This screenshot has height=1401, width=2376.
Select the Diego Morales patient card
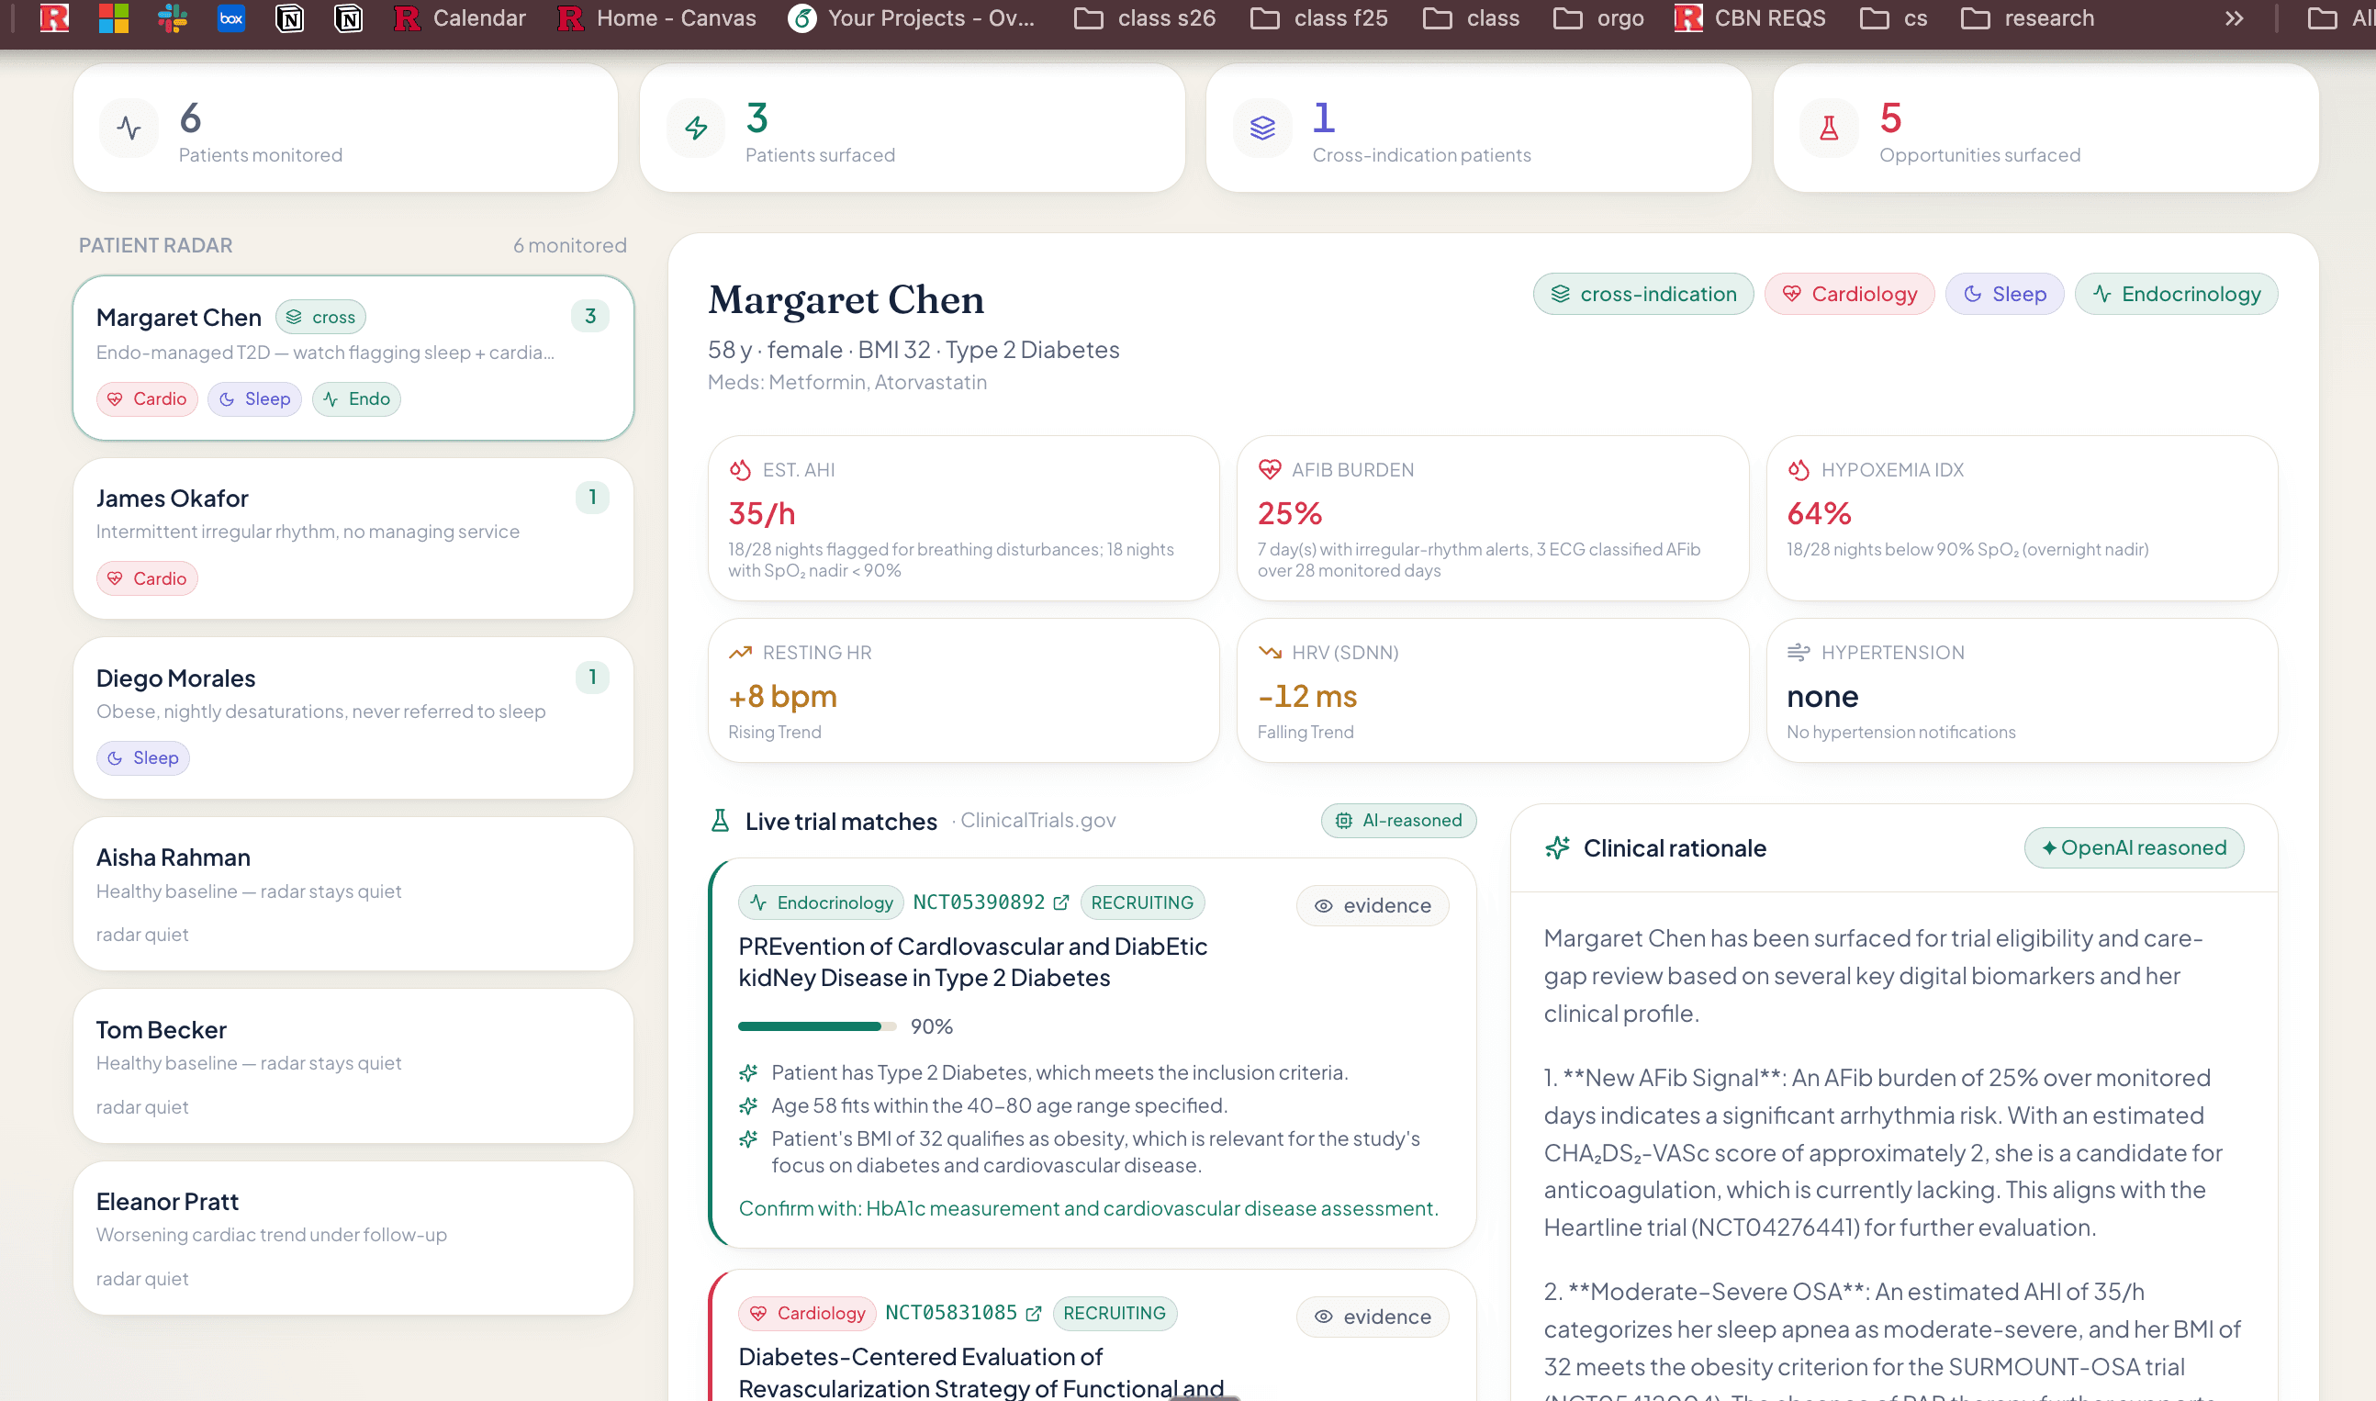pyautogui.click(x=353, y=718)
